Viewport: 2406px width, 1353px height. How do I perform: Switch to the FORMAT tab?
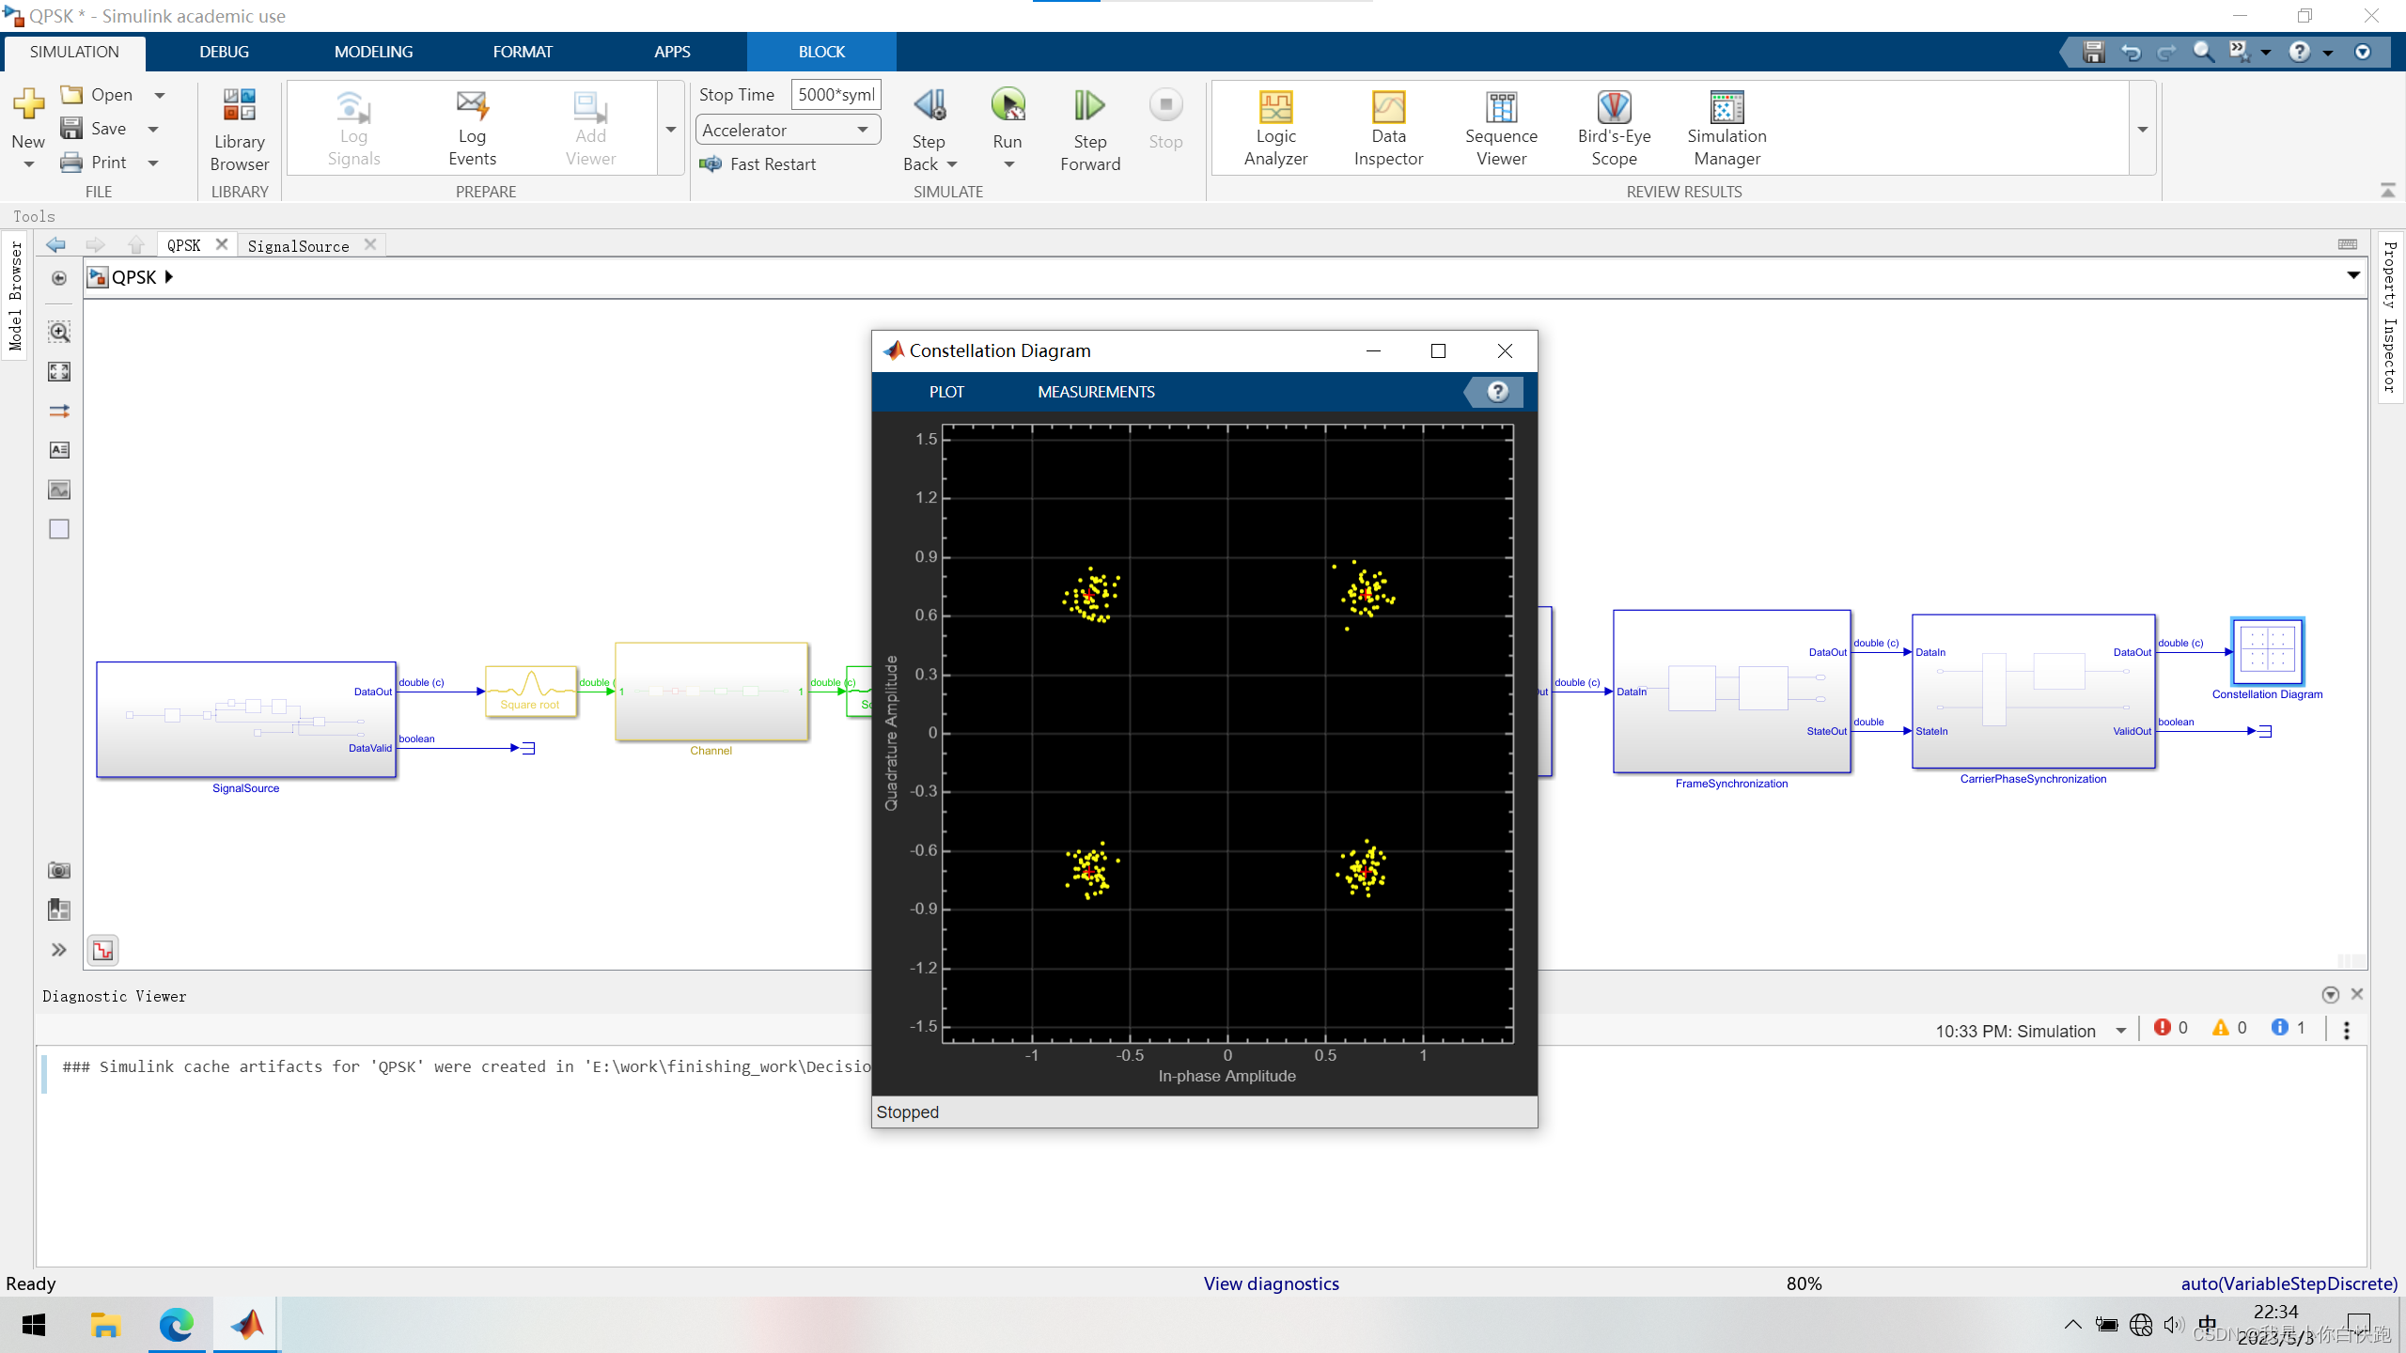523,52
